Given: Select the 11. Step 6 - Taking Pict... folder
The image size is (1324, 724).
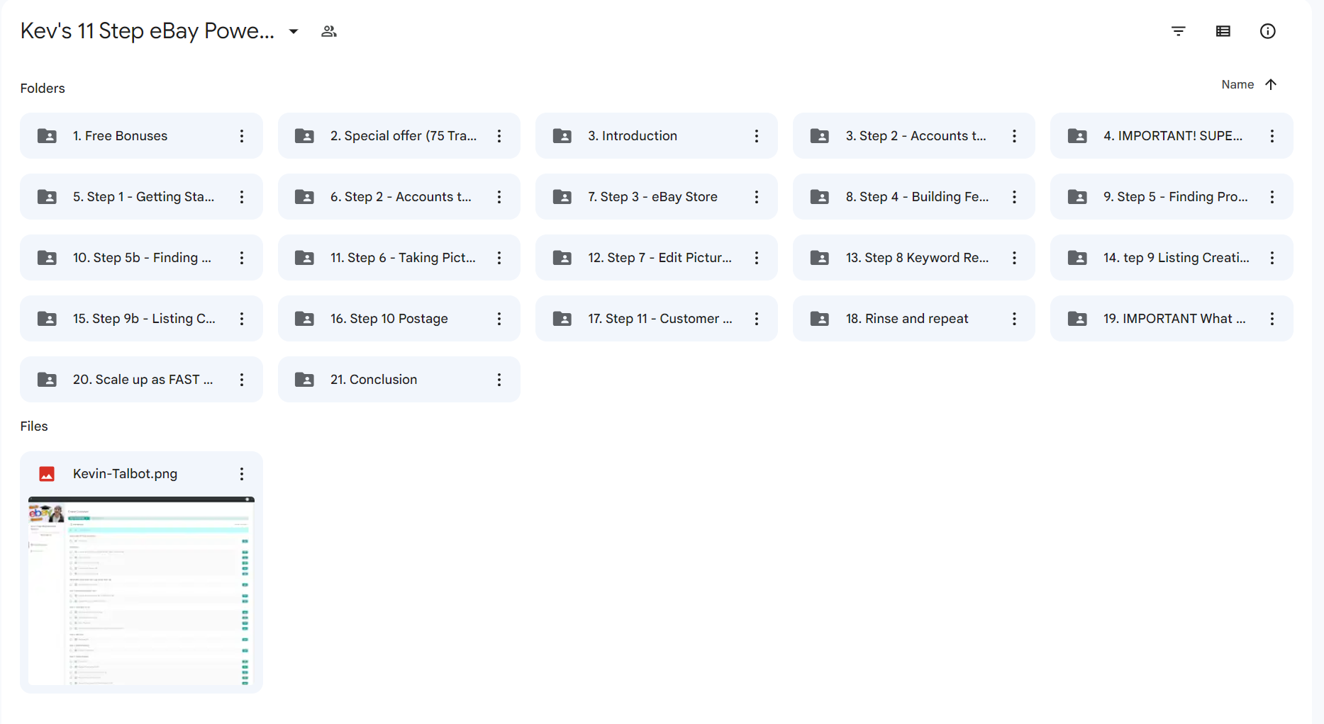Looking at the screenshot, I should [399, 258].
